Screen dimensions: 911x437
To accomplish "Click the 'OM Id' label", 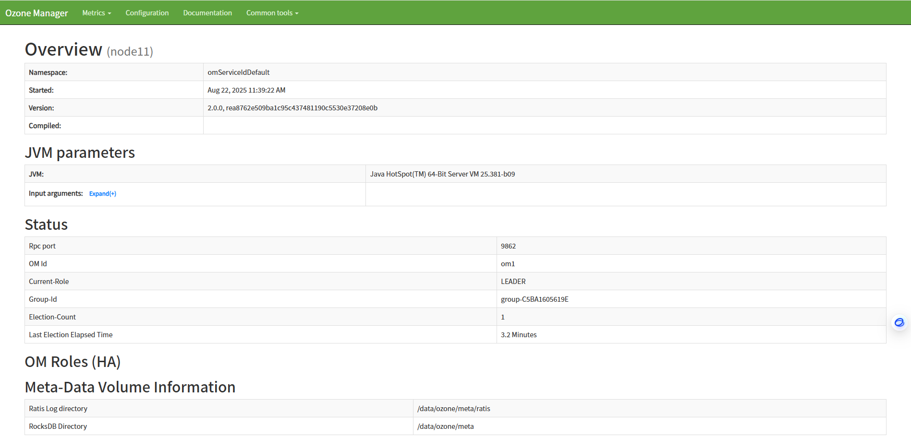I will [38, 264].
